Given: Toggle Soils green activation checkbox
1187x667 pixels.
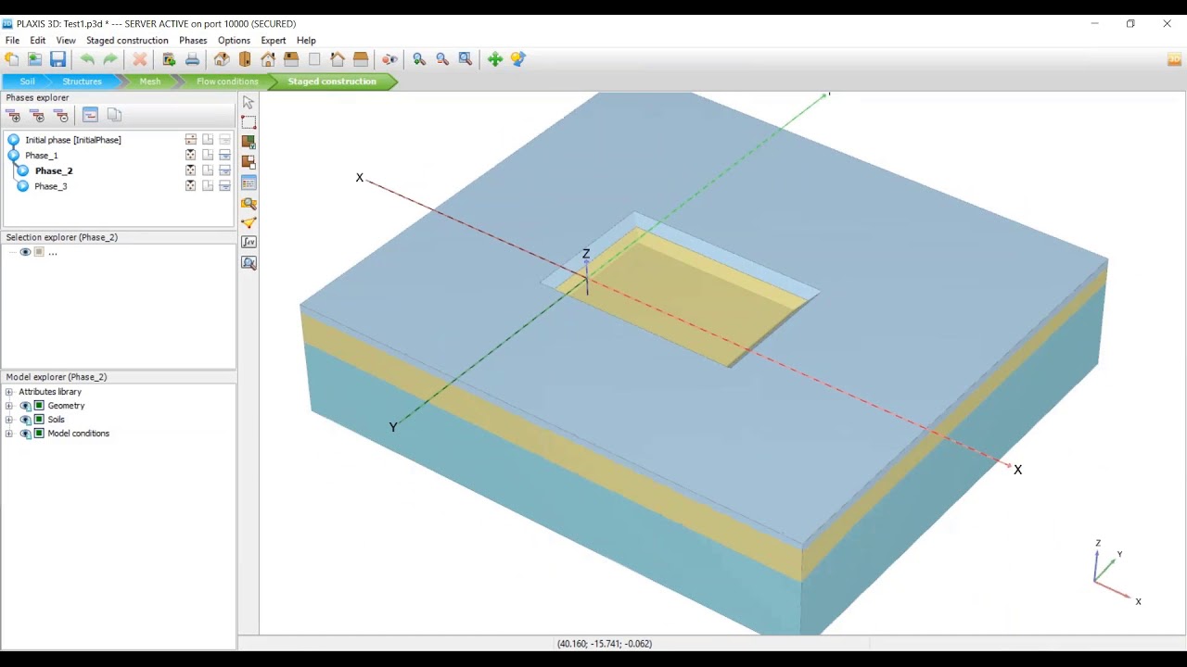Looking at the screenshot, I should (39, 420).
